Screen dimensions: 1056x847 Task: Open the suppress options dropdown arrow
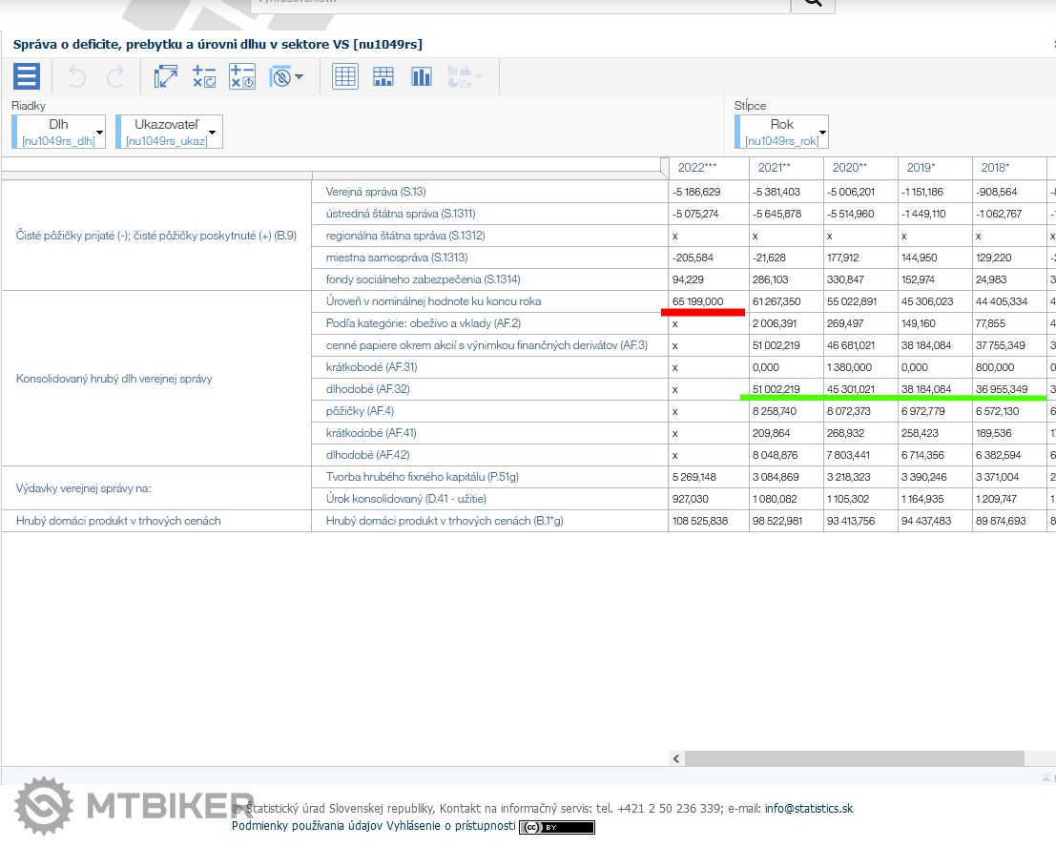300,76
